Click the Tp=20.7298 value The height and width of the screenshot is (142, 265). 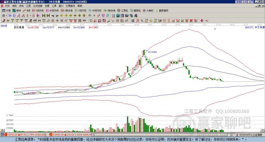tap(33, 27)
